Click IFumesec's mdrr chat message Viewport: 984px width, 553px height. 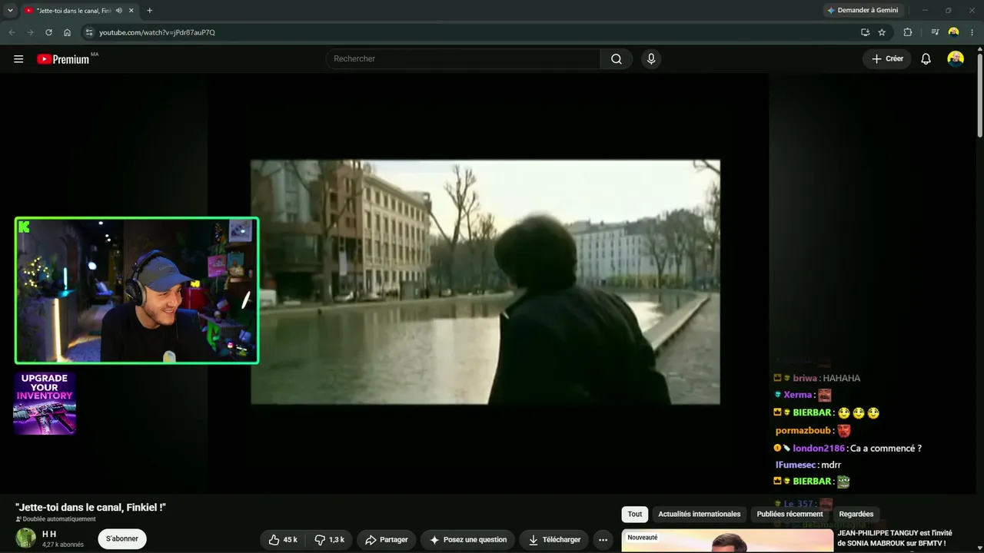point(830,465)
